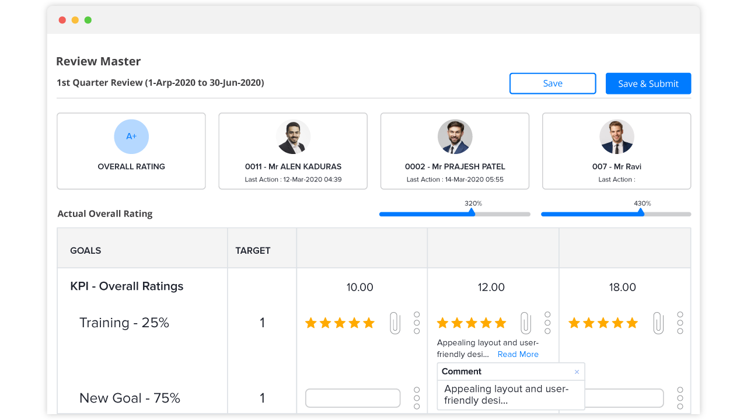Open the three-dot options beside Prajesh's Training rating

(547, 323)
